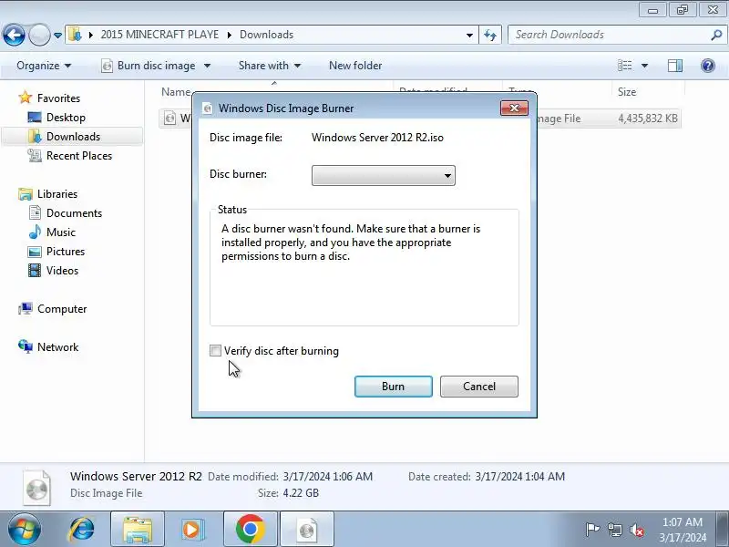Image resolution: width=729 pixels, height=547 pixels.
Task: Select Recent Places in Favorites
Action: (70, 155)
